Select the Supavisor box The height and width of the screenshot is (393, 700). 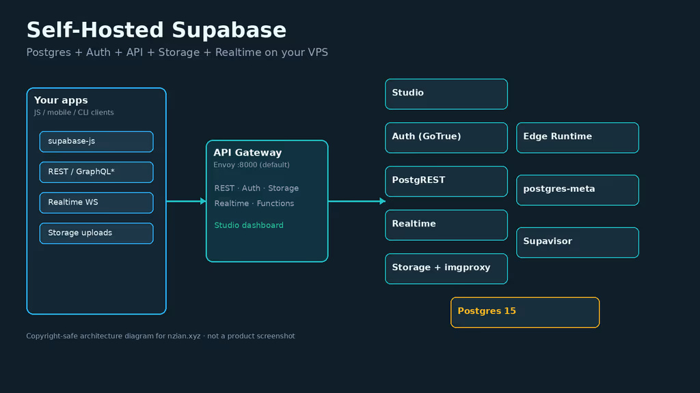click(x=578, y=242)
